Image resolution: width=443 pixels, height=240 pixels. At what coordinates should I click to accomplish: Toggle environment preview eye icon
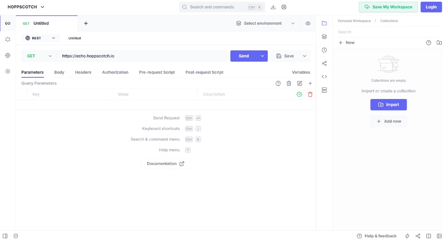click(x=308, y=23)
